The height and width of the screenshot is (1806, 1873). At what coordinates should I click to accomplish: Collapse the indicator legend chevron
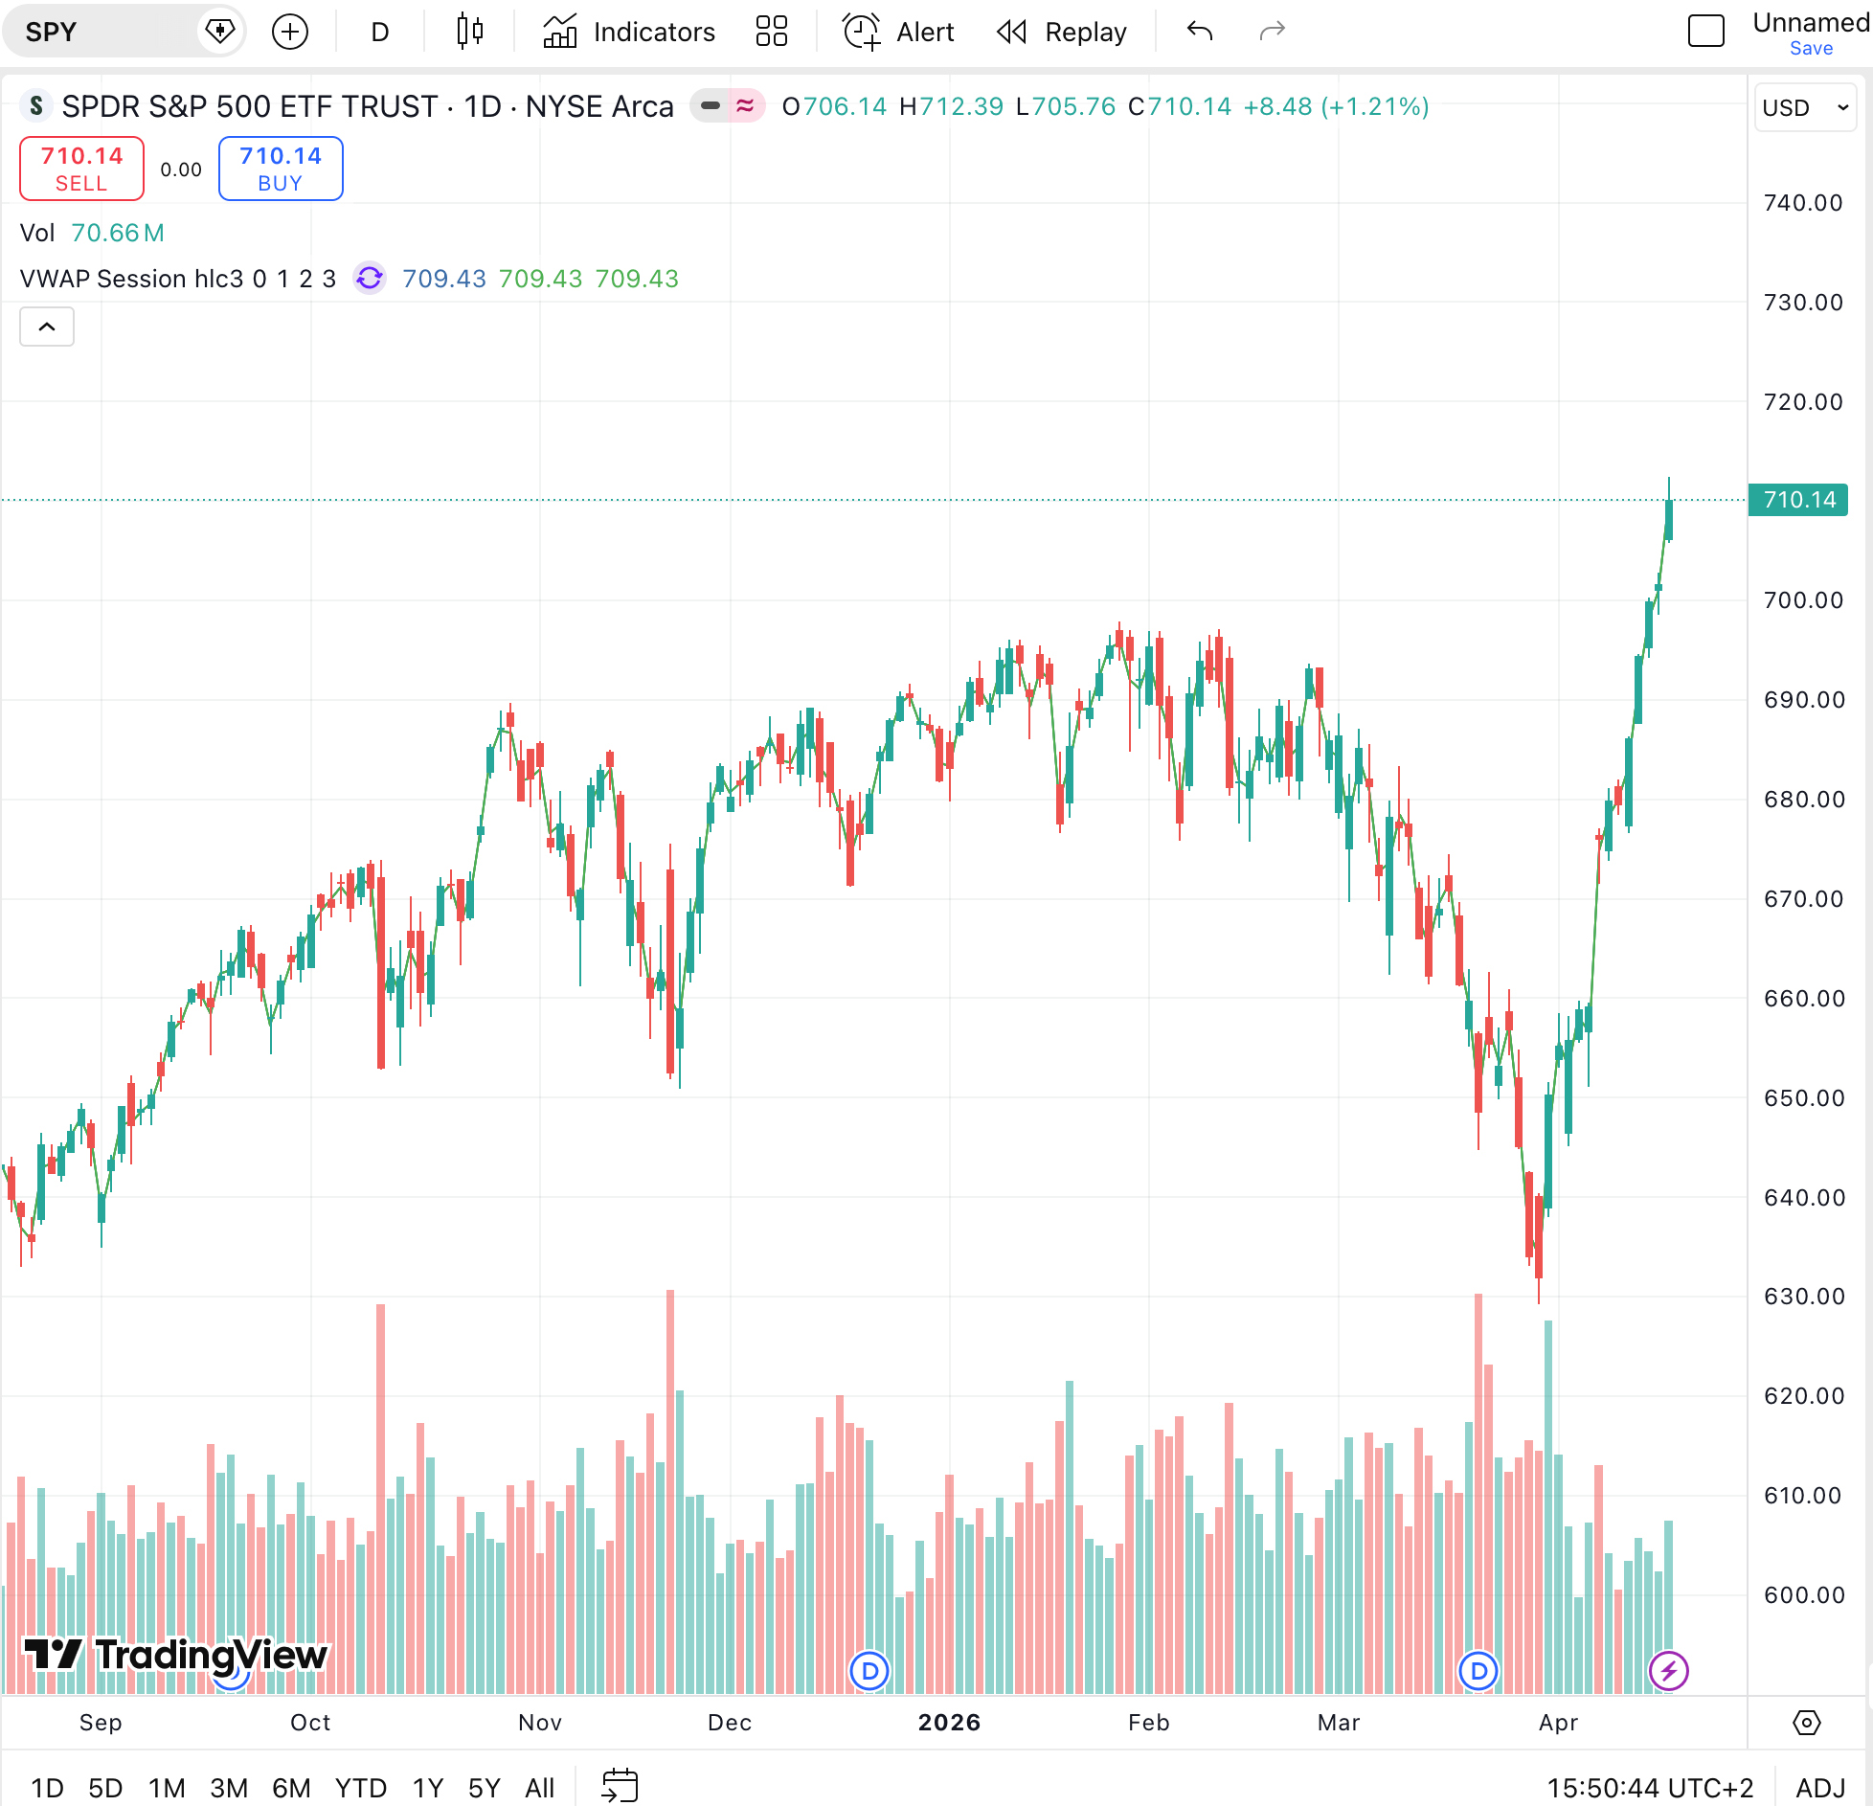(47, 327)
